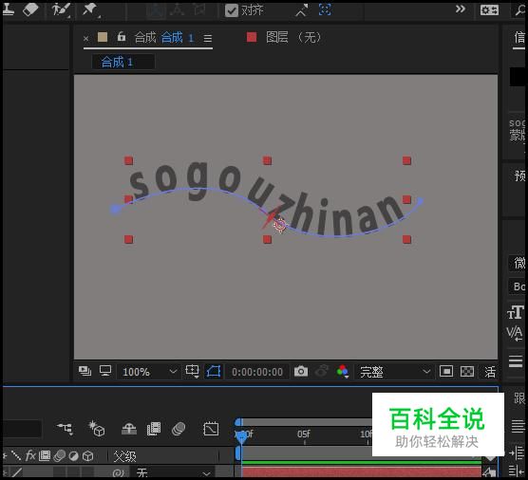The width and height of the screenshot is (528, 480).
Task: Click the motion blur column header icon
Action: coord(60,456)
